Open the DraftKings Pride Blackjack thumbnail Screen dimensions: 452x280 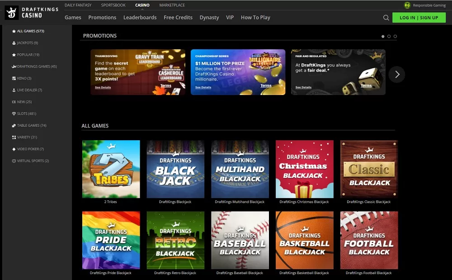pyautogui.click(x=111, y=240)
